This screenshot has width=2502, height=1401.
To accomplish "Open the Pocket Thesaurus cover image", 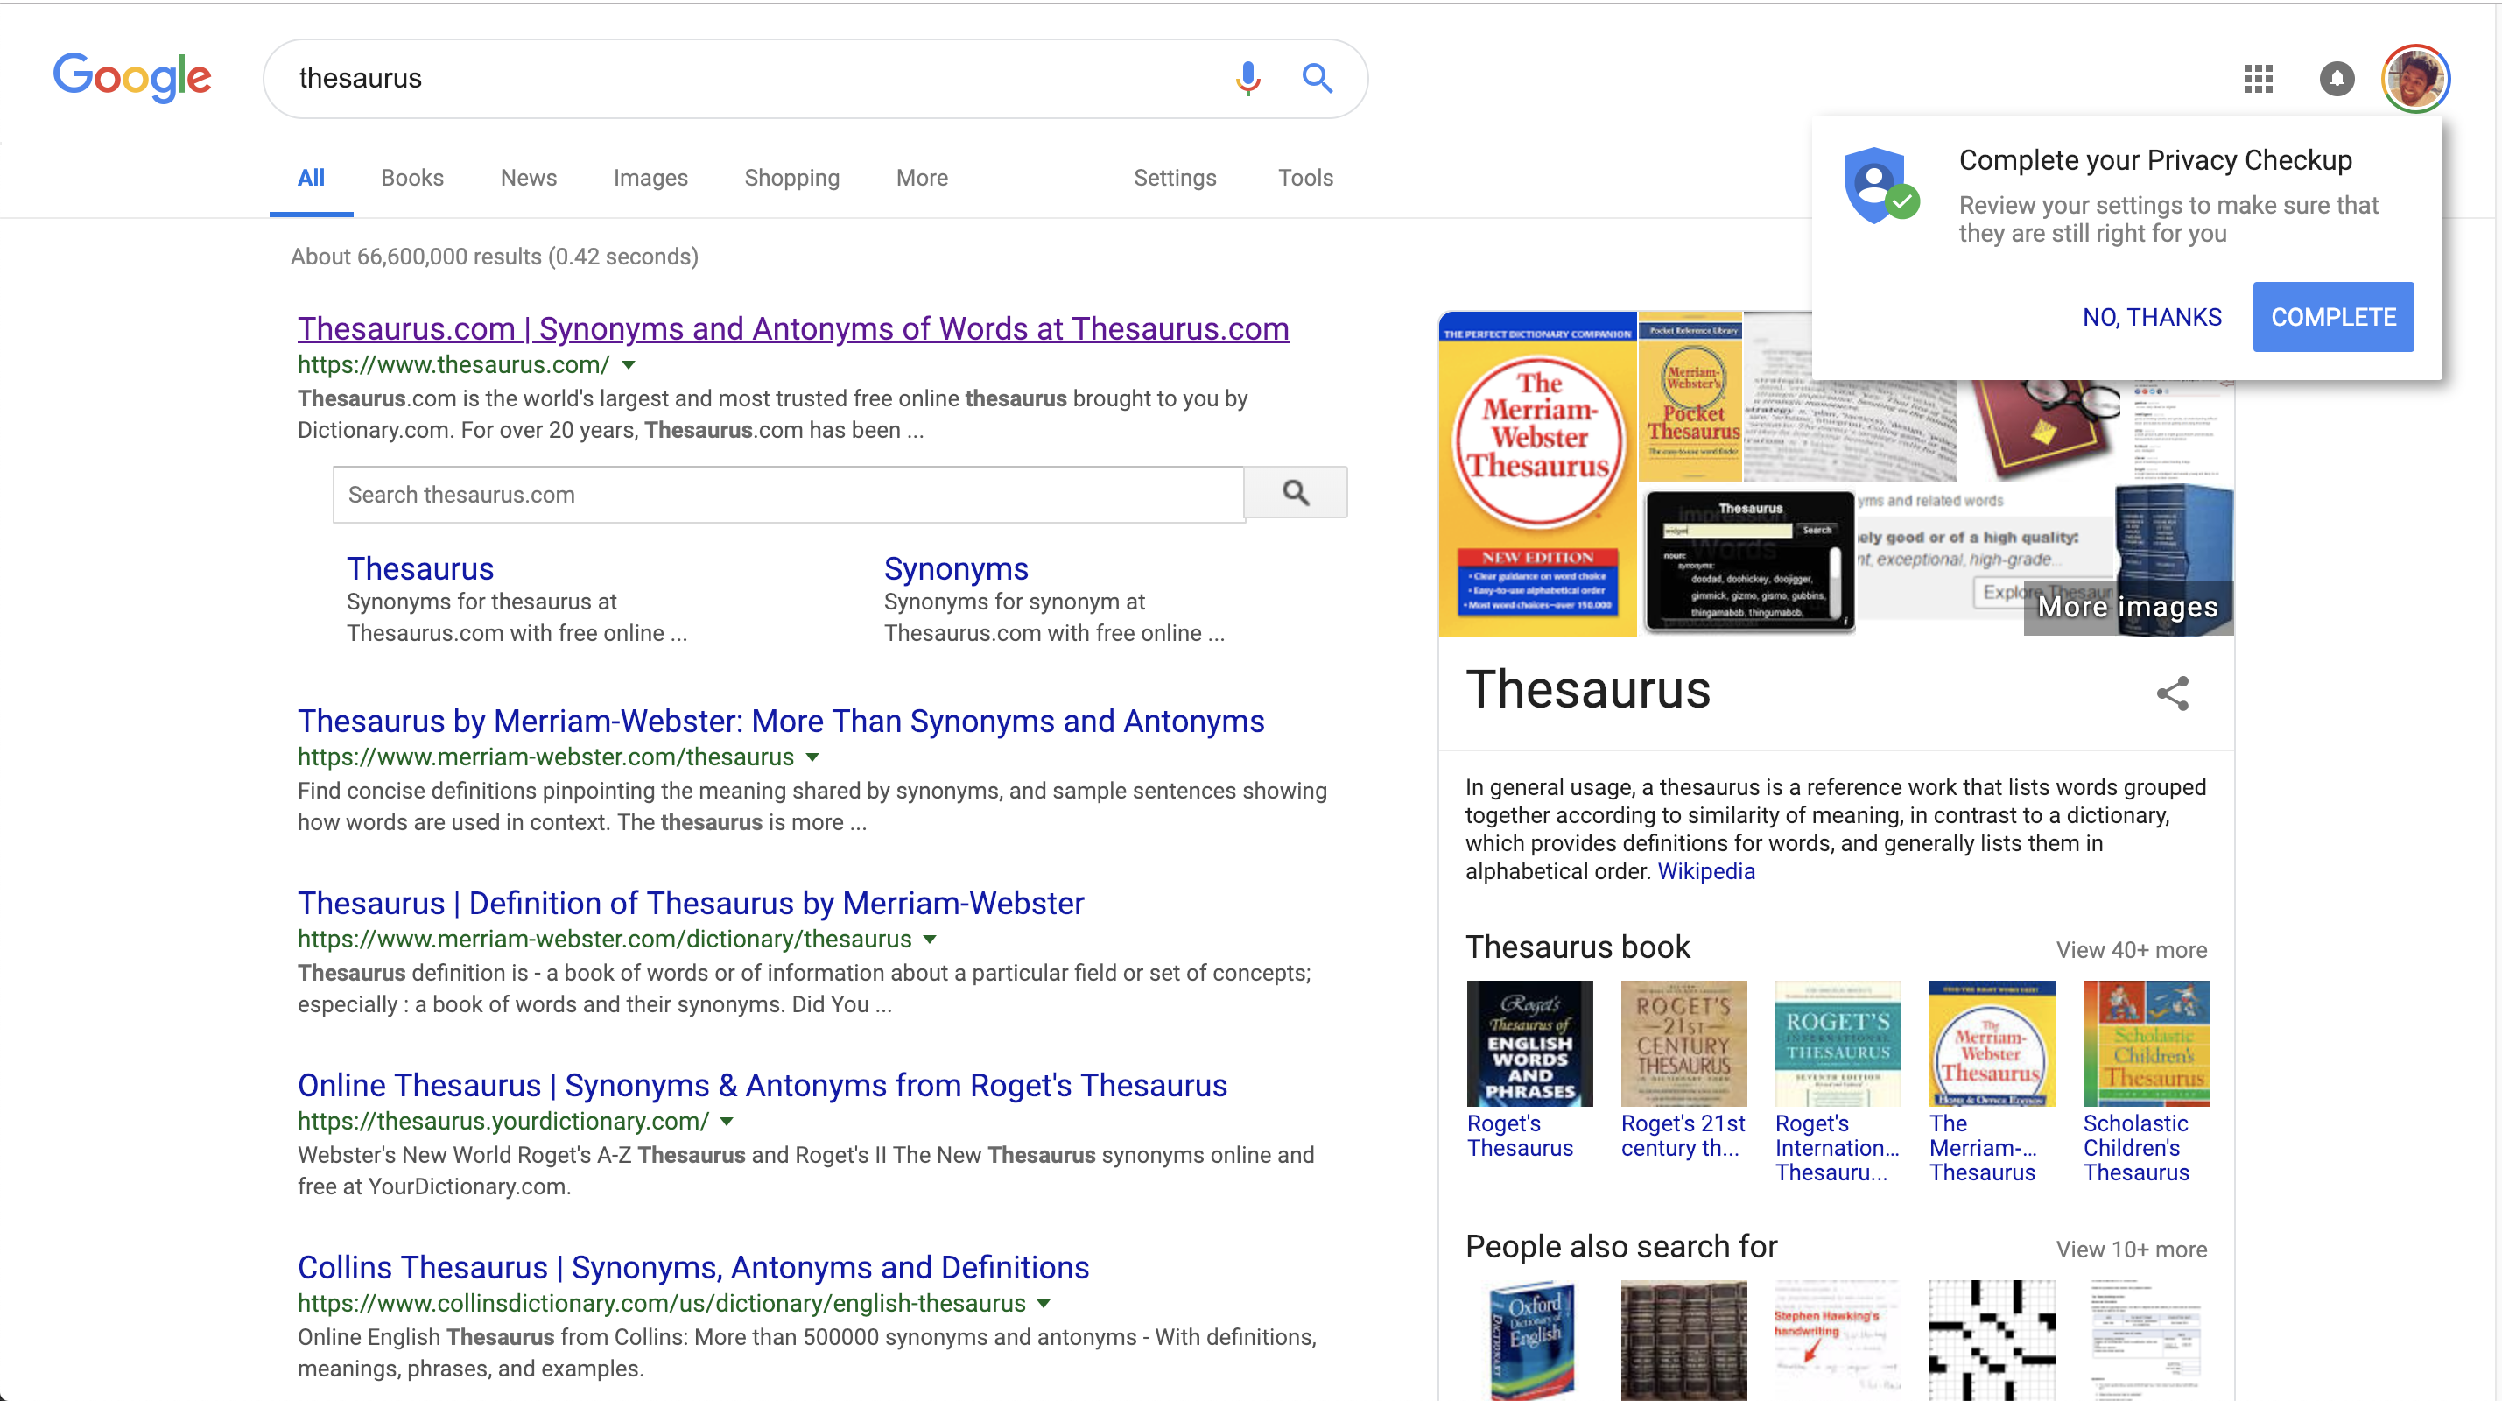I will click(1690, 397).
